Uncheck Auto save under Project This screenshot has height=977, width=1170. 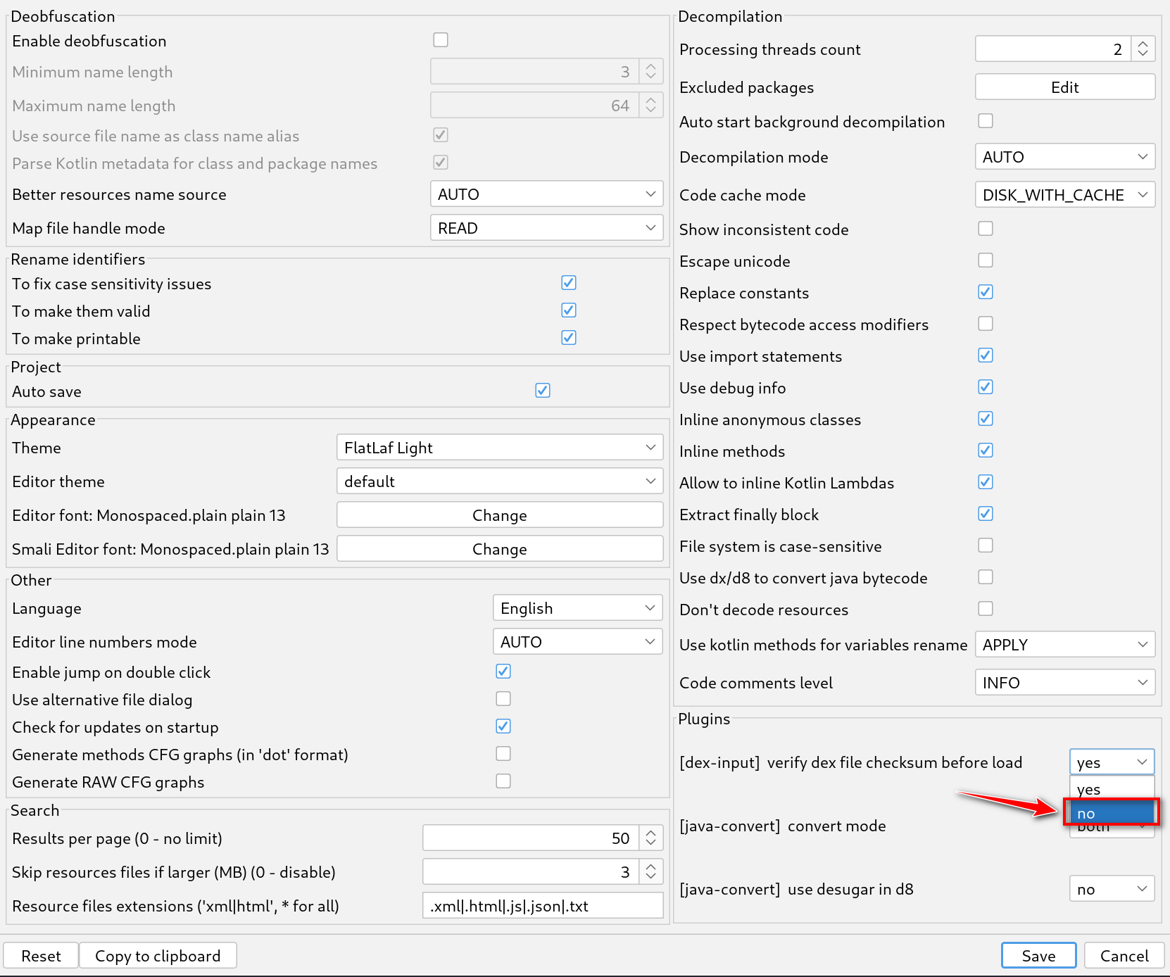(x=542, y=391)
